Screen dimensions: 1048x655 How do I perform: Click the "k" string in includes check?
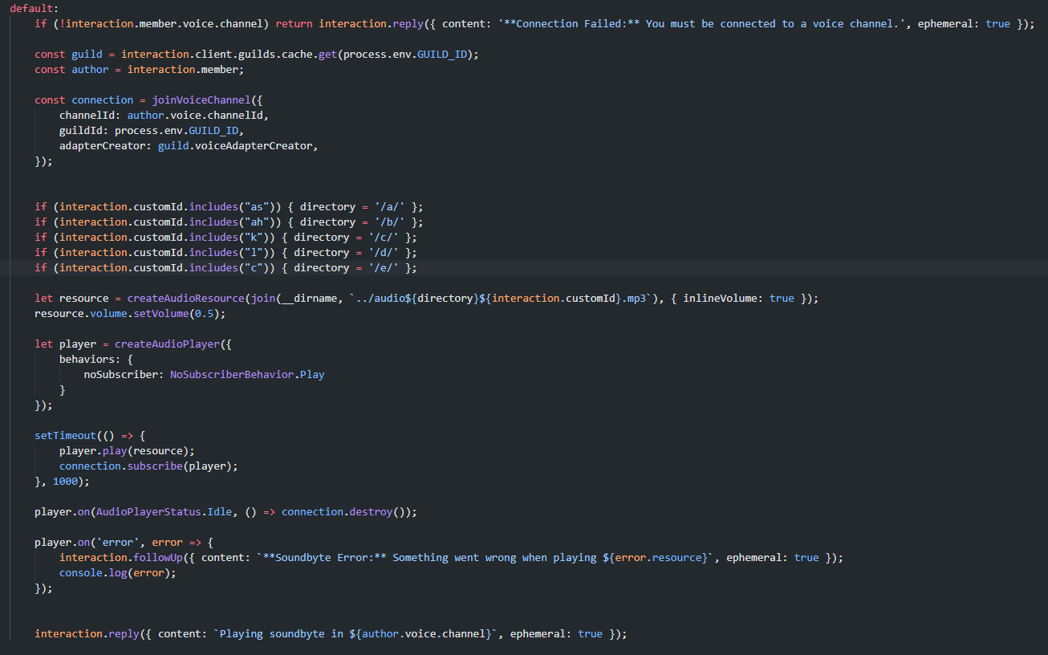pos(254,237)
